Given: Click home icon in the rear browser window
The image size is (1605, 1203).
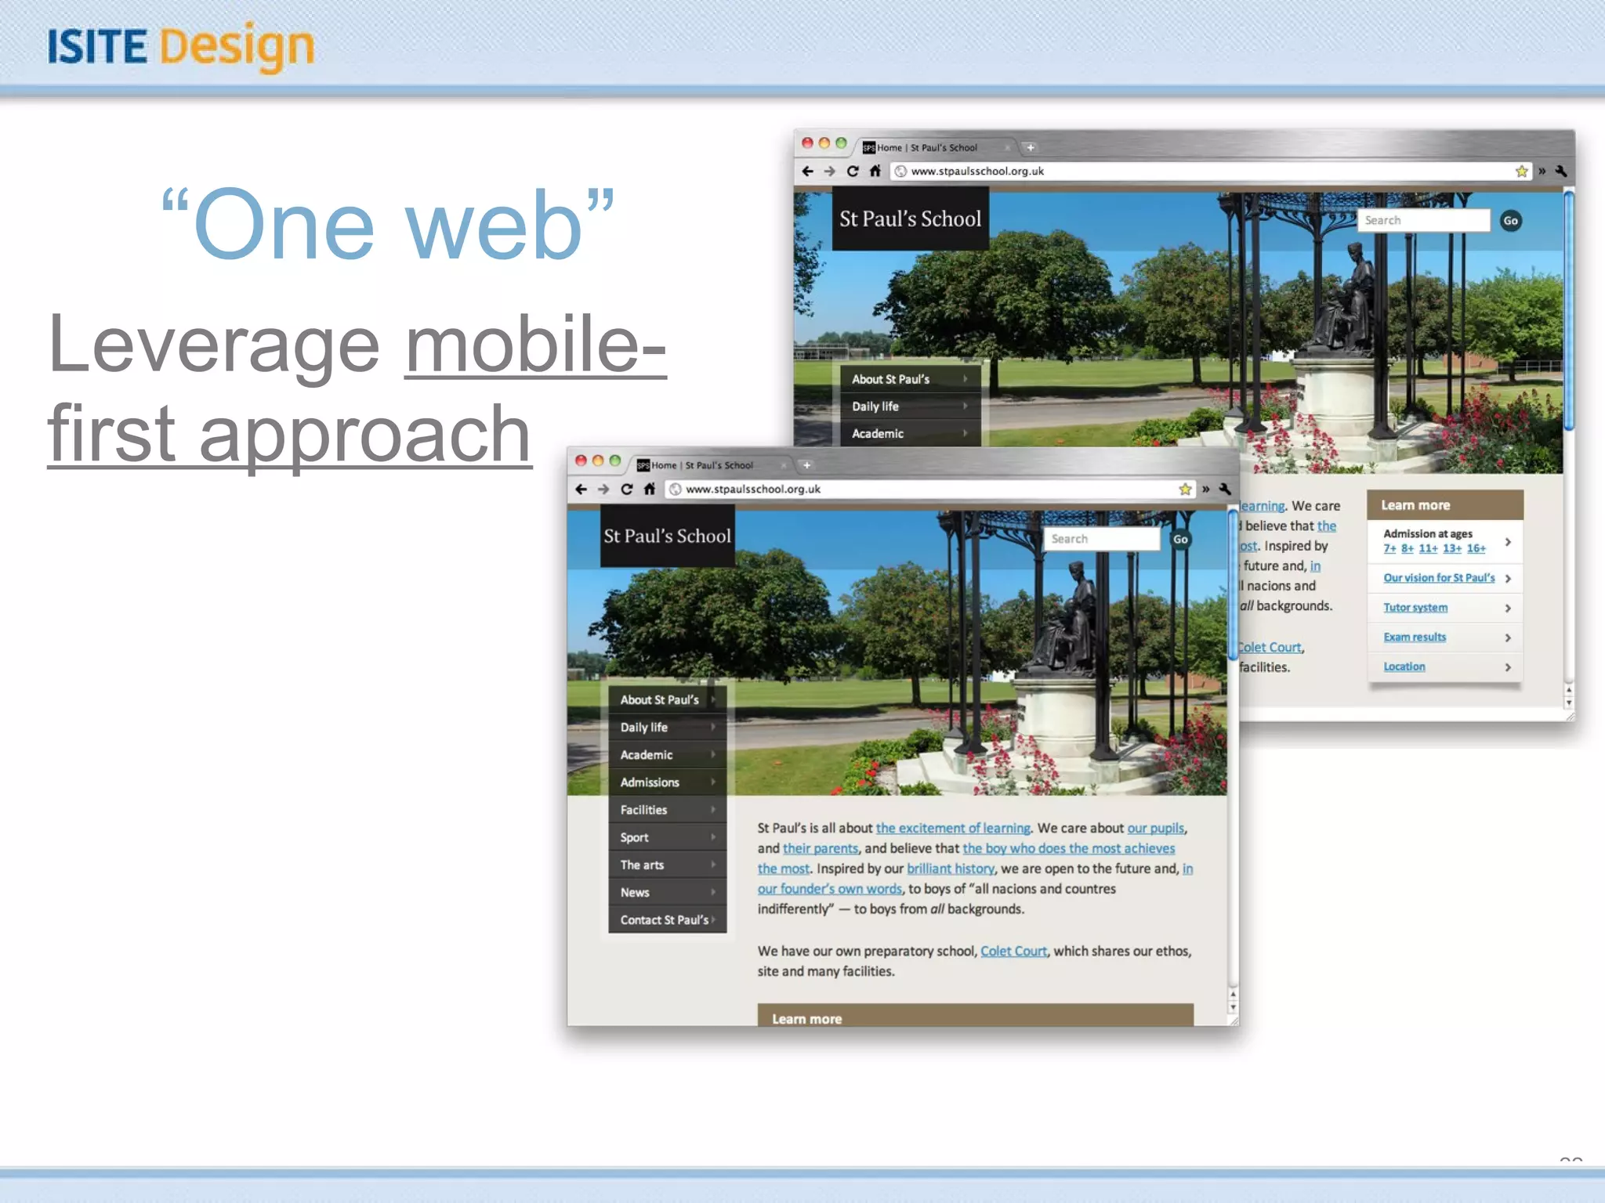Looking at the screenshot, I should [x=875, y=171].
